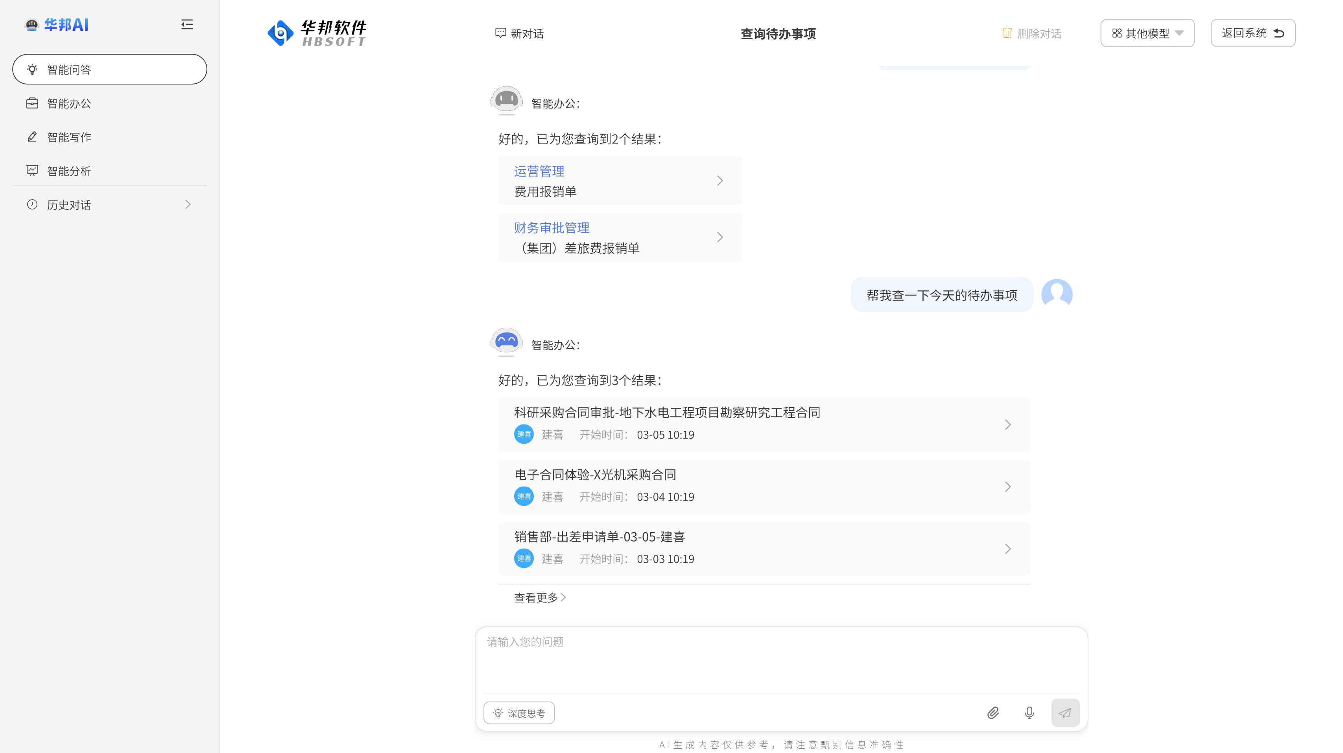The height and width of the screenshot is (753, 1343).
Task: Click the return arrow icon in 返回系统
Action: coord(1279,33)
